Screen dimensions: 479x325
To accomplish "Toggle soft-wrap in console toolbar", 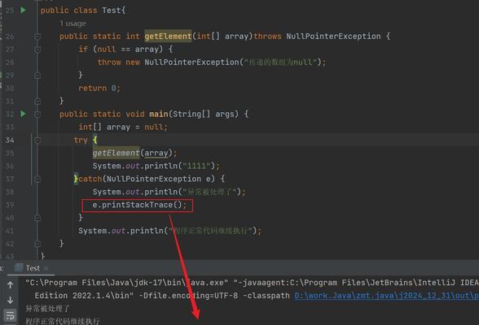I will pyautogui.click(x=10, y=315).
